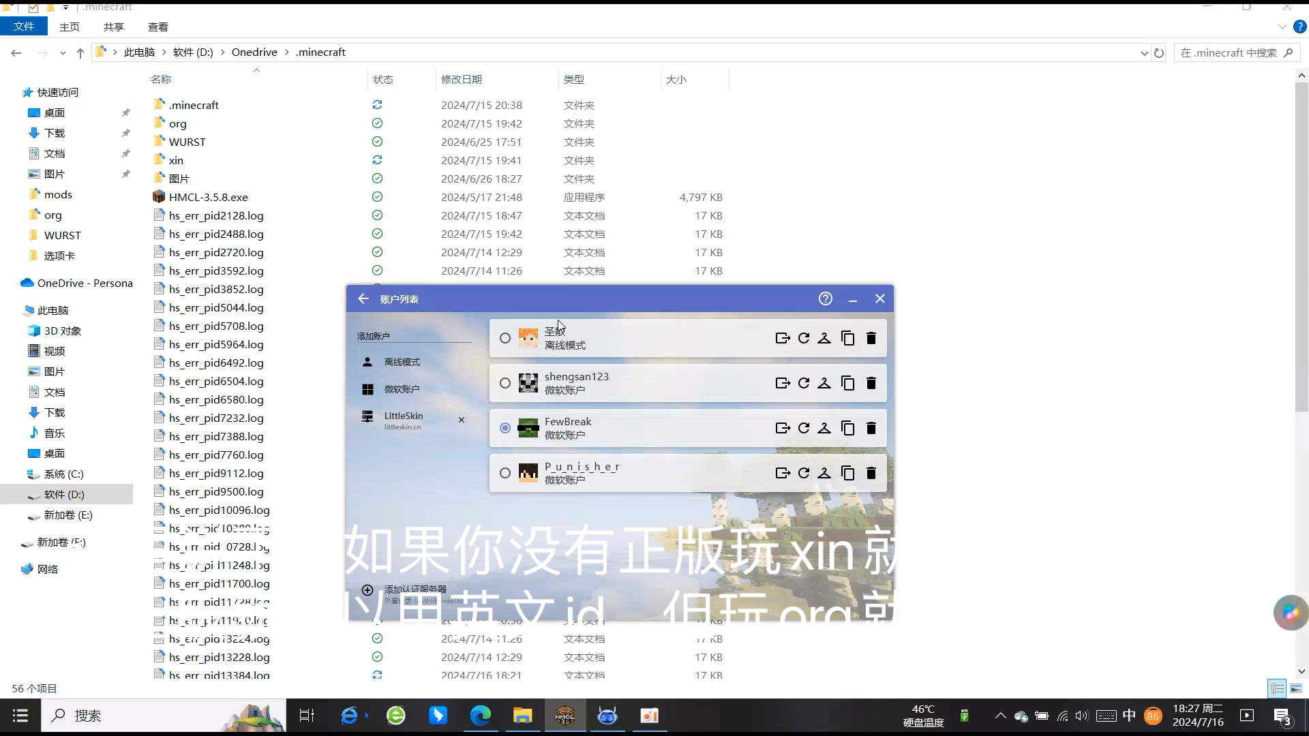
Task: Upload skin for the FewBreak account
Action: pyautogui.click(x=824, y=428)
